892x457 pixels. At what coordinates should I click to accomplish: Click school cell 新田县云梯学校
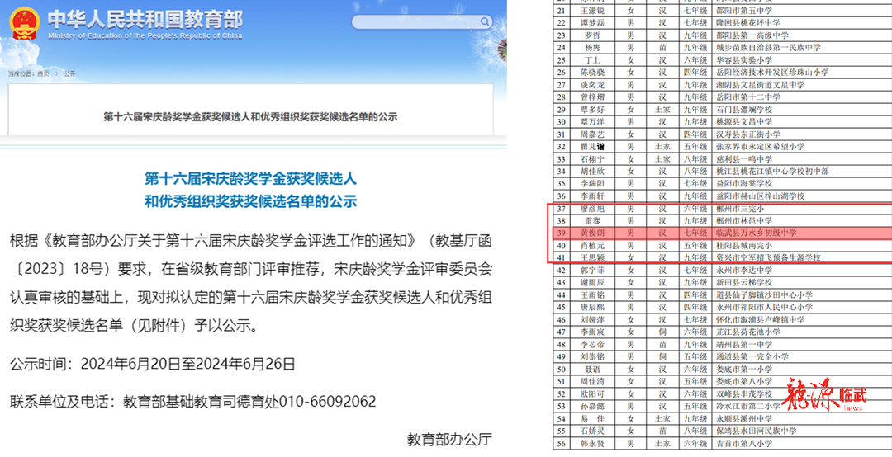click(744, 283)
